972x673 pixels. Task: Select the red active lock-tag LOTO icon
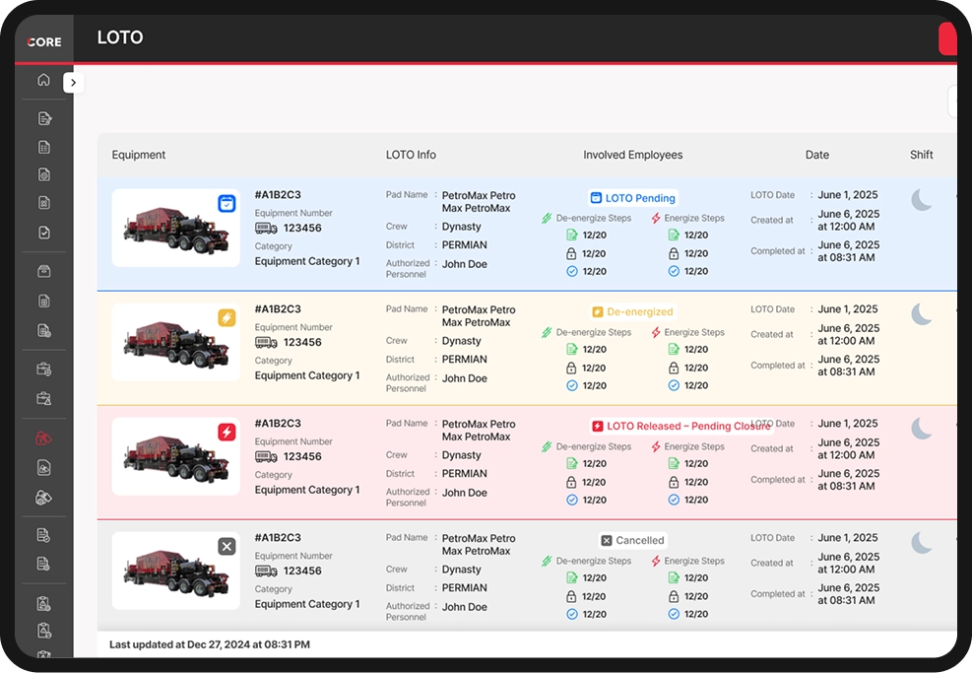click(x=43, y=437)
